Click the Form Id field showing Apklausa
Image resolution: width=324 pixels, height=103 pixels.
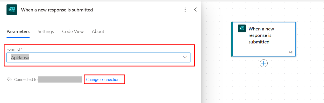[x=98, y=57]
